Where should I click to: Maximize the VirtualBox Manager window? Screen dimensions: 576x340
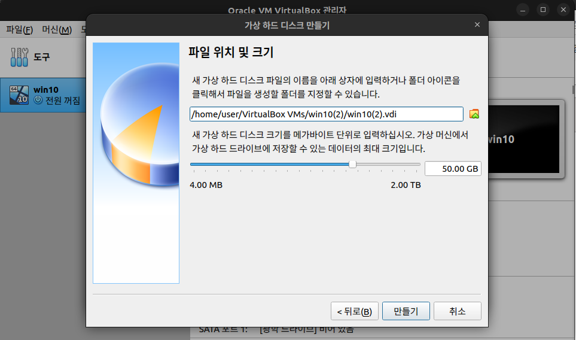click(x=543, y=10)
